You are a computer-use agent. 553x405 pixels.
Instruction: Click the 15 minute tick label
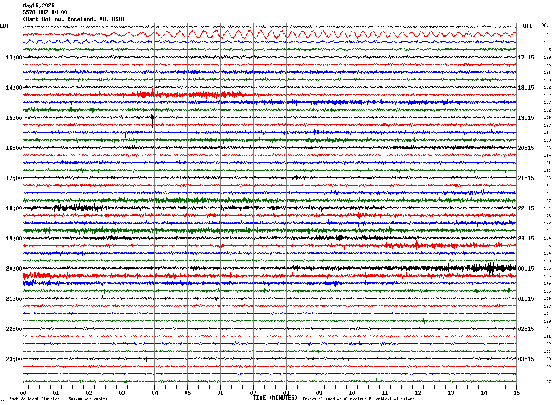click(x=516, y=393)
